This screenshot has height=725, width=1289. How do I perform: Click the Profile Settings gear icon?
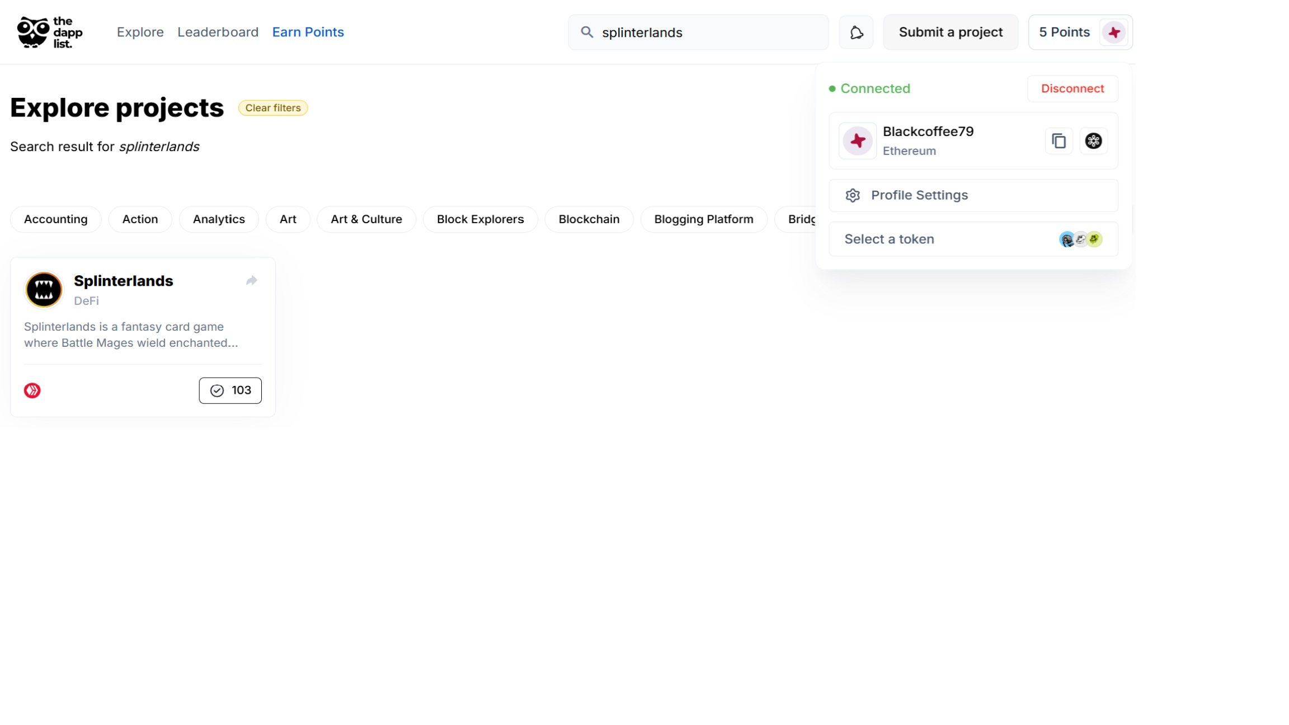click(x=853, y=195)
